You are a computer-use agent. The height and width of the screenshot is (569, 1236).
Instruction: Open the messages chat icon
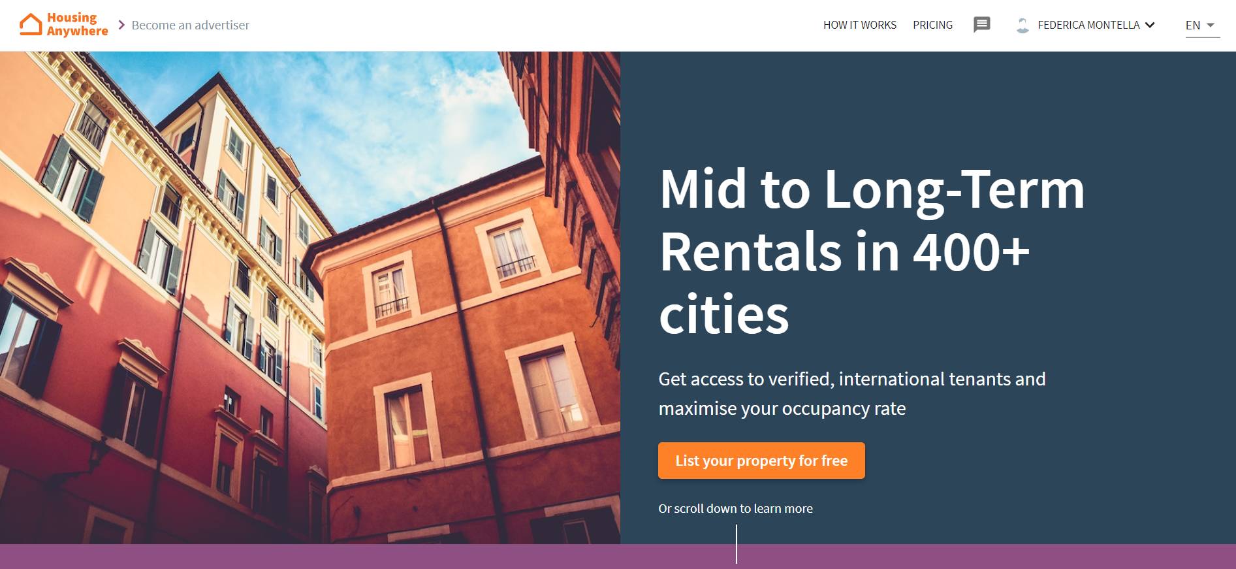(x=982, y=25)
